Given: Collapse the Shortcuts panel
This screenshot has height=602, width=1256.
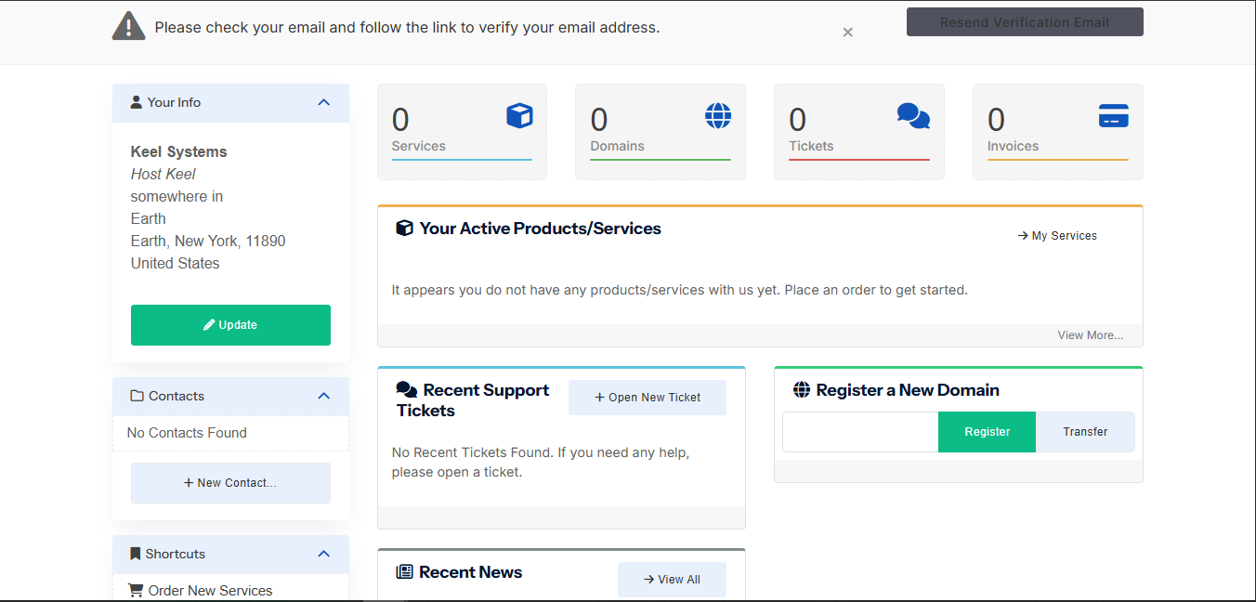Looking at the screenshot, I should pos(324,554).
